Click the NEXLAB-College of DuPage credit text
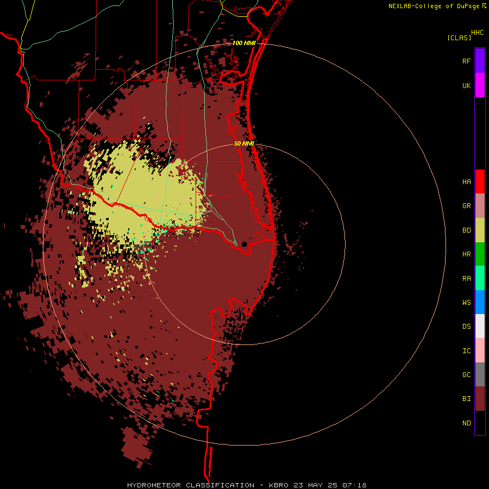 [x=434, y=6]
